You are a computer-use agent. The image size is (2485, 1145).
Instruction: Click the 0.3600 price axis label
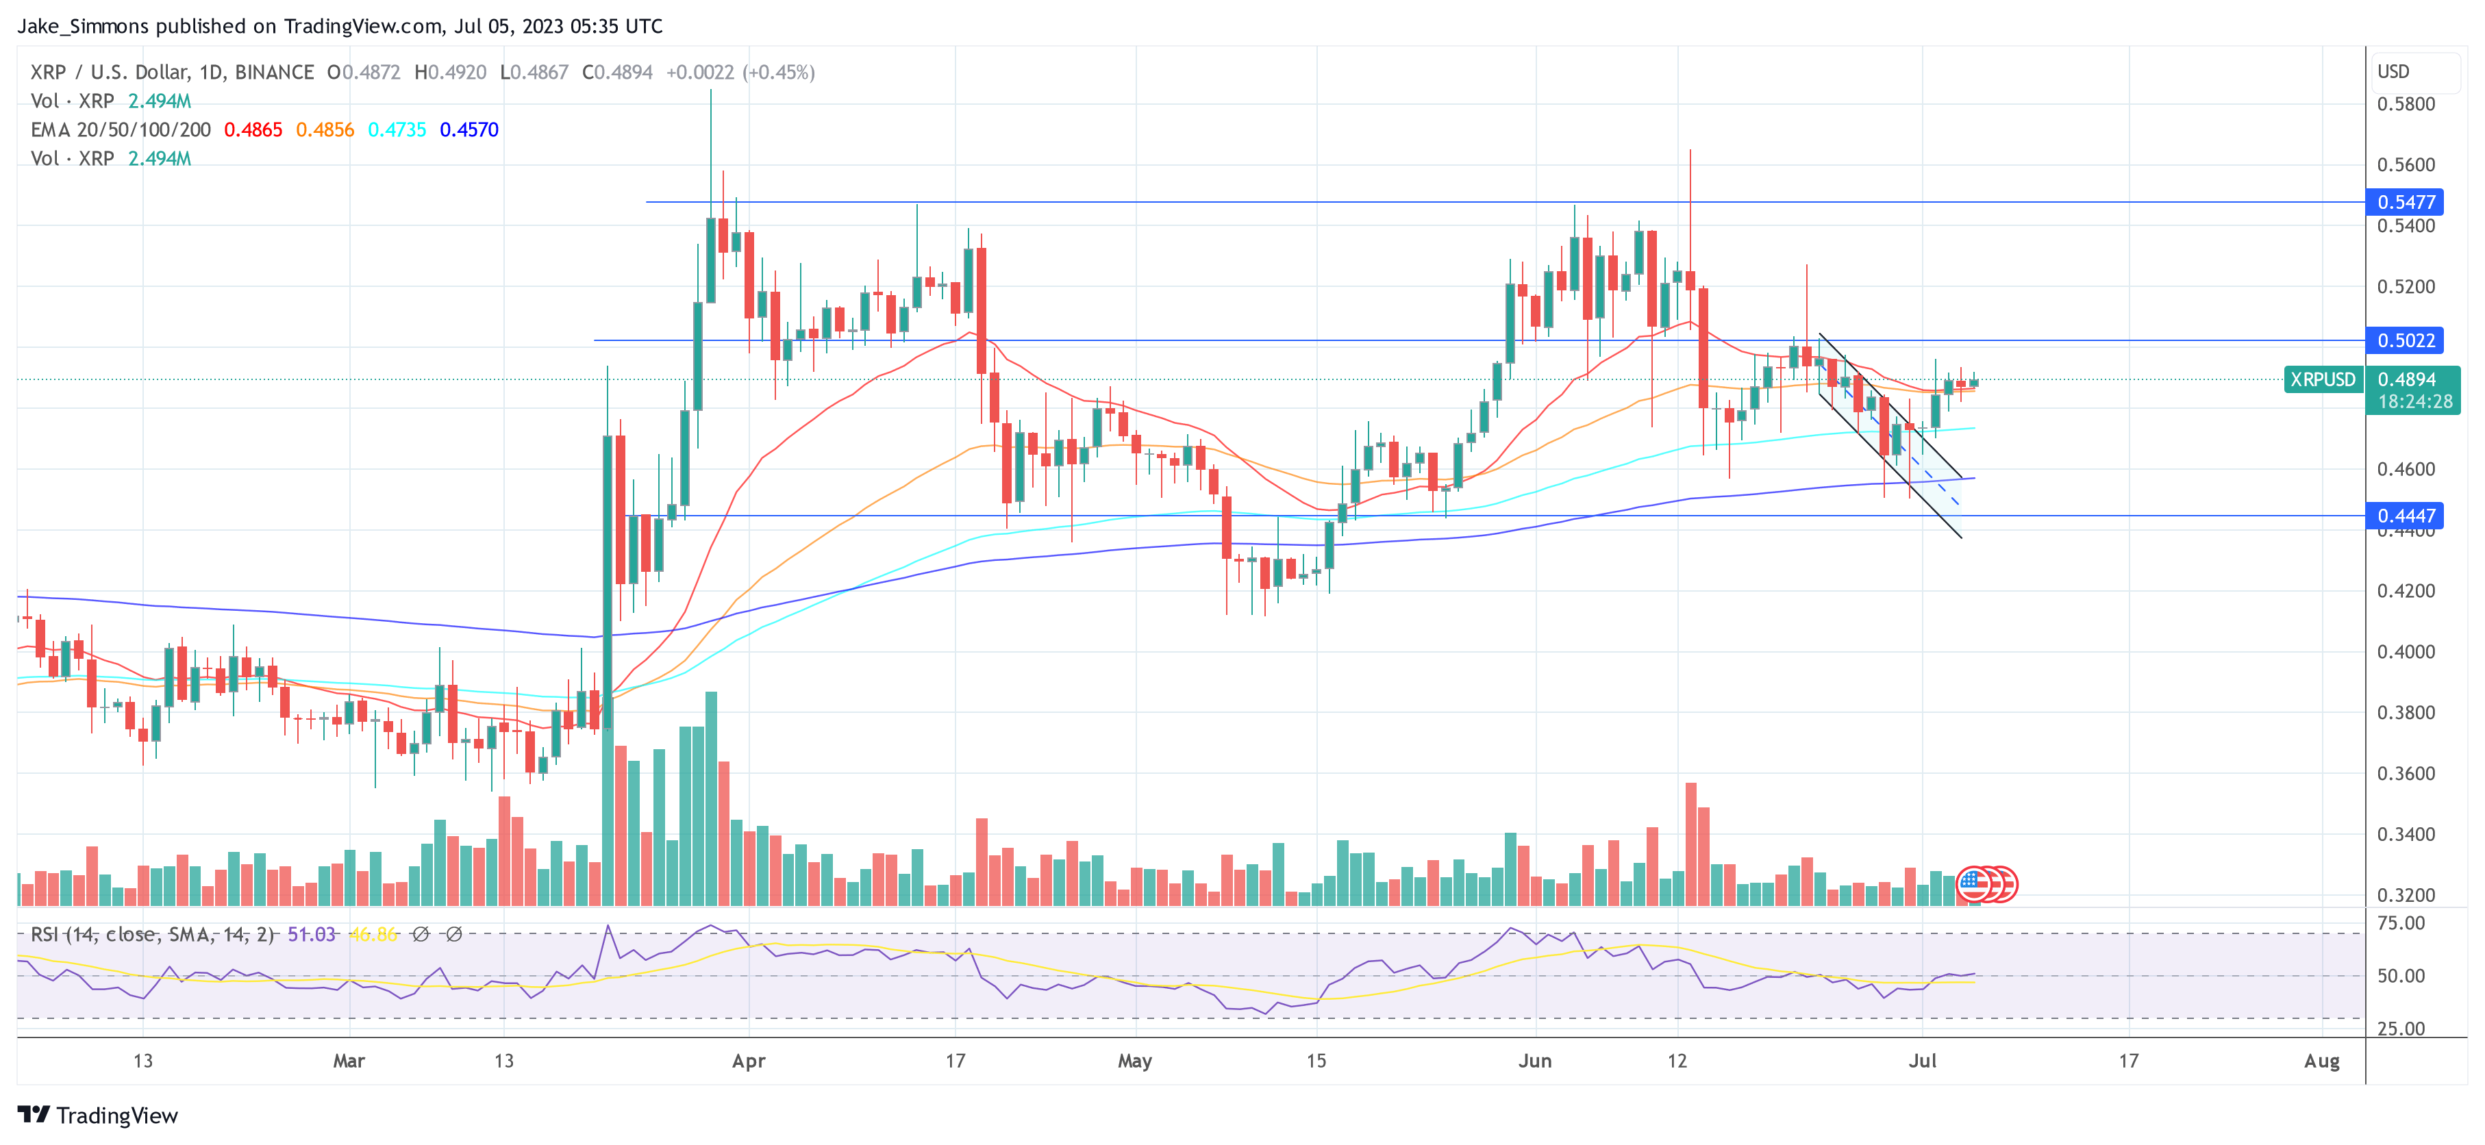pos(2406,774)
